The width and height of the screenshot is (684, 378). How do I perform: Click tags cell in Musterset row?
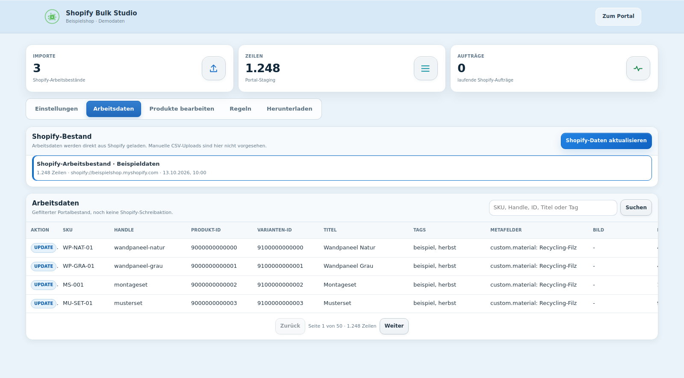(435, 303)
